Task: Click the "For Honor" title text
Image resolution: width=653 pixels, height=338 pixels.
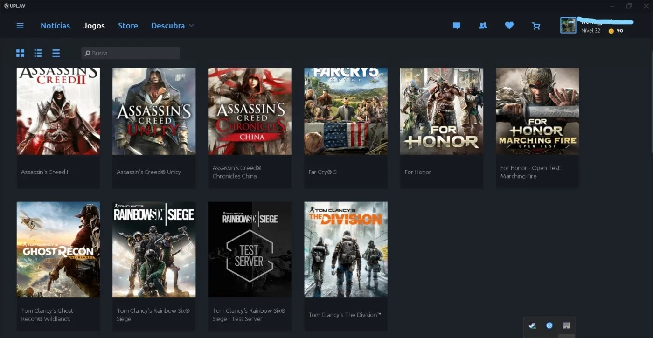Action: coord(418,172)
